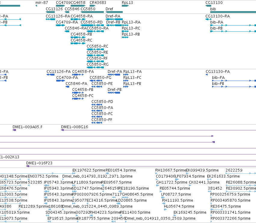Screen dimensions: 256x223
Task: Select the CG4709-PA protein label
Action: point(67,78)
